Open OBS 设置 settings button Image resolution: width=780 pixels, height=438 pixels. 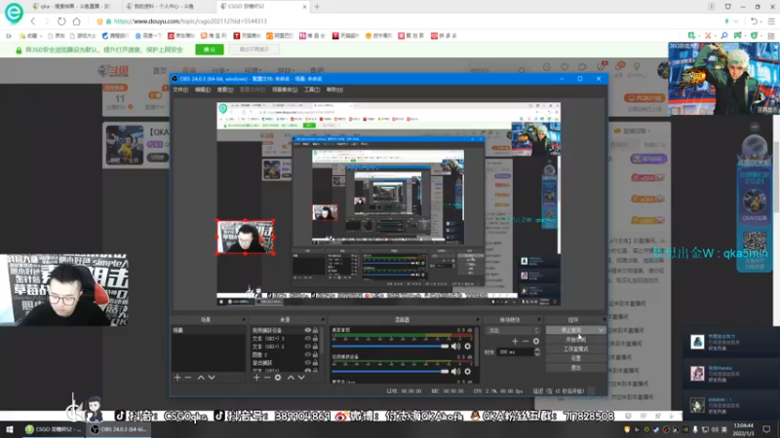[575, 358]
